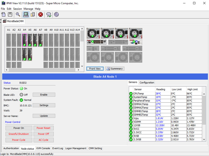Go to the Event Log tab

(x=57, y=148)
